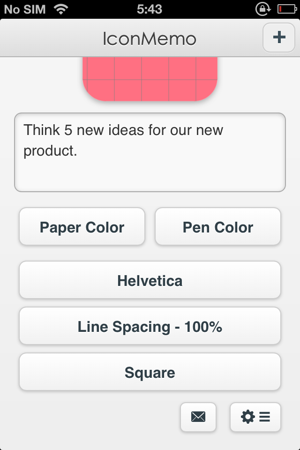
Task: Tap the low battery indicator icon
Action: 287,9
